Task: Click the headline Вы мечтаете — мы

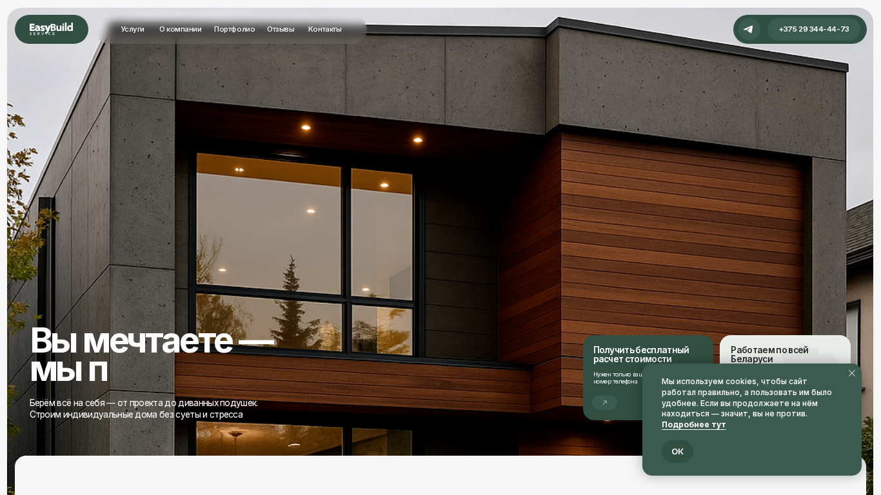Action: tap(152, 355)
